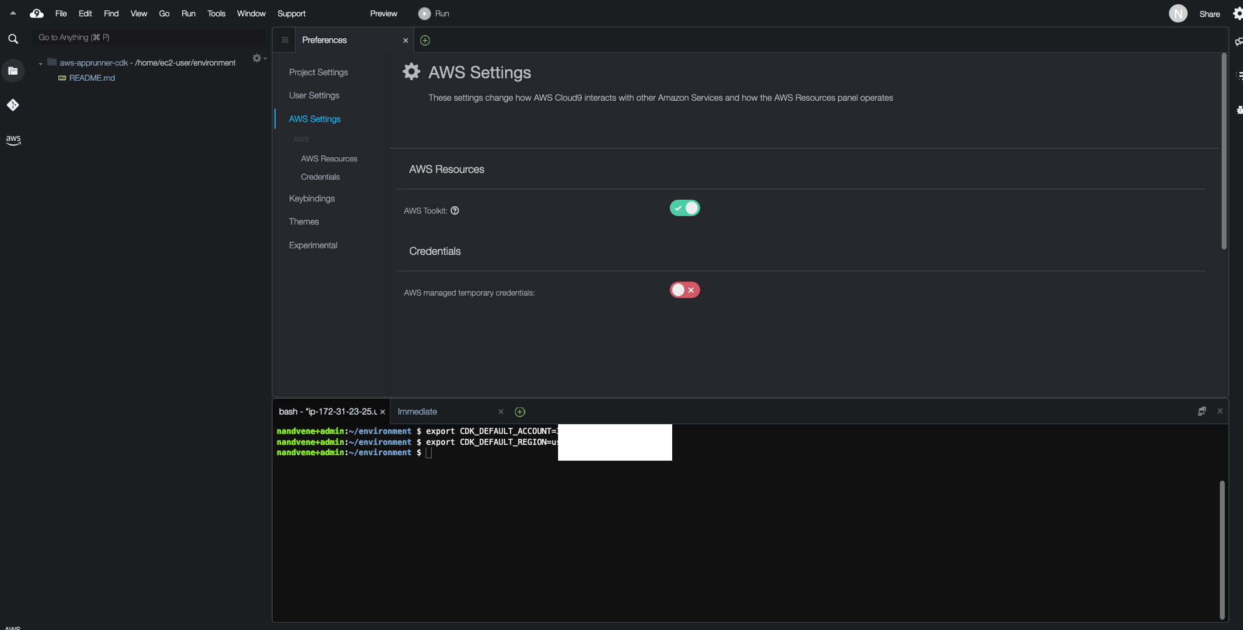Image resolution: width=1243 pixels, height=630 pixels.
Task: Close the Immediate tab
Action: (x=501, y=412)
